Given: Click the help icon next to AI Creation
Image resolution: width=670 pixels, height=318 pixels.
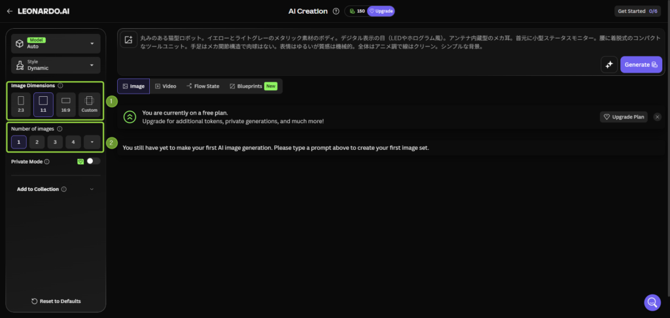Looking at the screenshot, I should coord(336,11).
